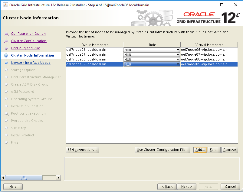Click Use Cluster Configuration File button
The width and height of the screenshot is (243, 192).
click(163, 150)
